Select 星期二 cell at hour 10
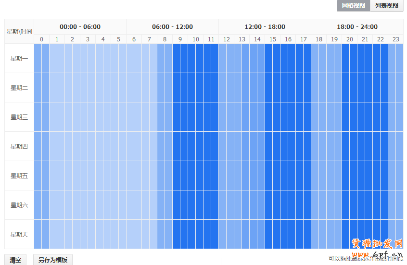This screenshot has height=265, width=407. 195,88
